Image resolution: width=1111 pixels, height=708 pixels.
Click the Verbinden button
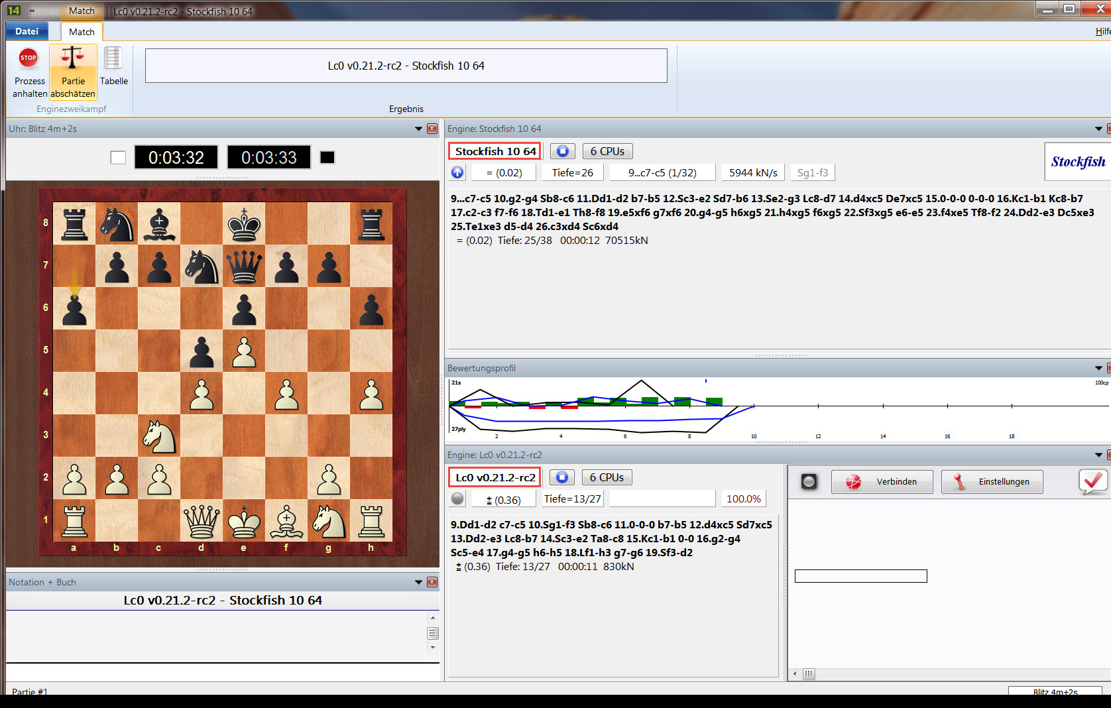click(882, 482)
